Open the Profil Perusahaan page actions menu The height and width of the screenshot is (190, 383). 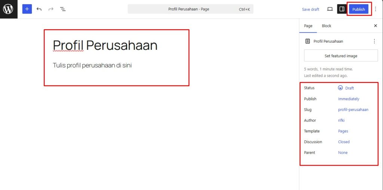(x=374, y=41)
